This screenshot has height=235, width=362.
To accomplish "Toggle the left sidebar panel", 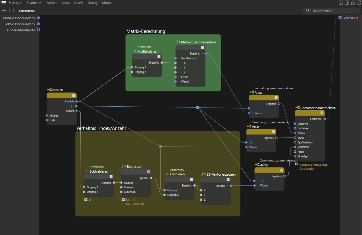I will coord(341,3).
